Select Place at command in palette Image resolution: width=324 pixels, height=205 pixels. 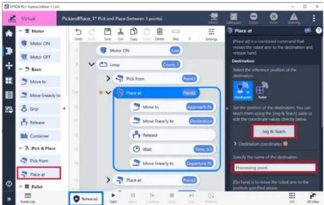click(x=39, y=174)
